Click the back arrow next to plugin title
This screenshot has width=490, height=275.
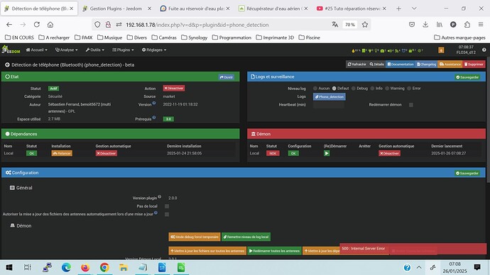7,65
